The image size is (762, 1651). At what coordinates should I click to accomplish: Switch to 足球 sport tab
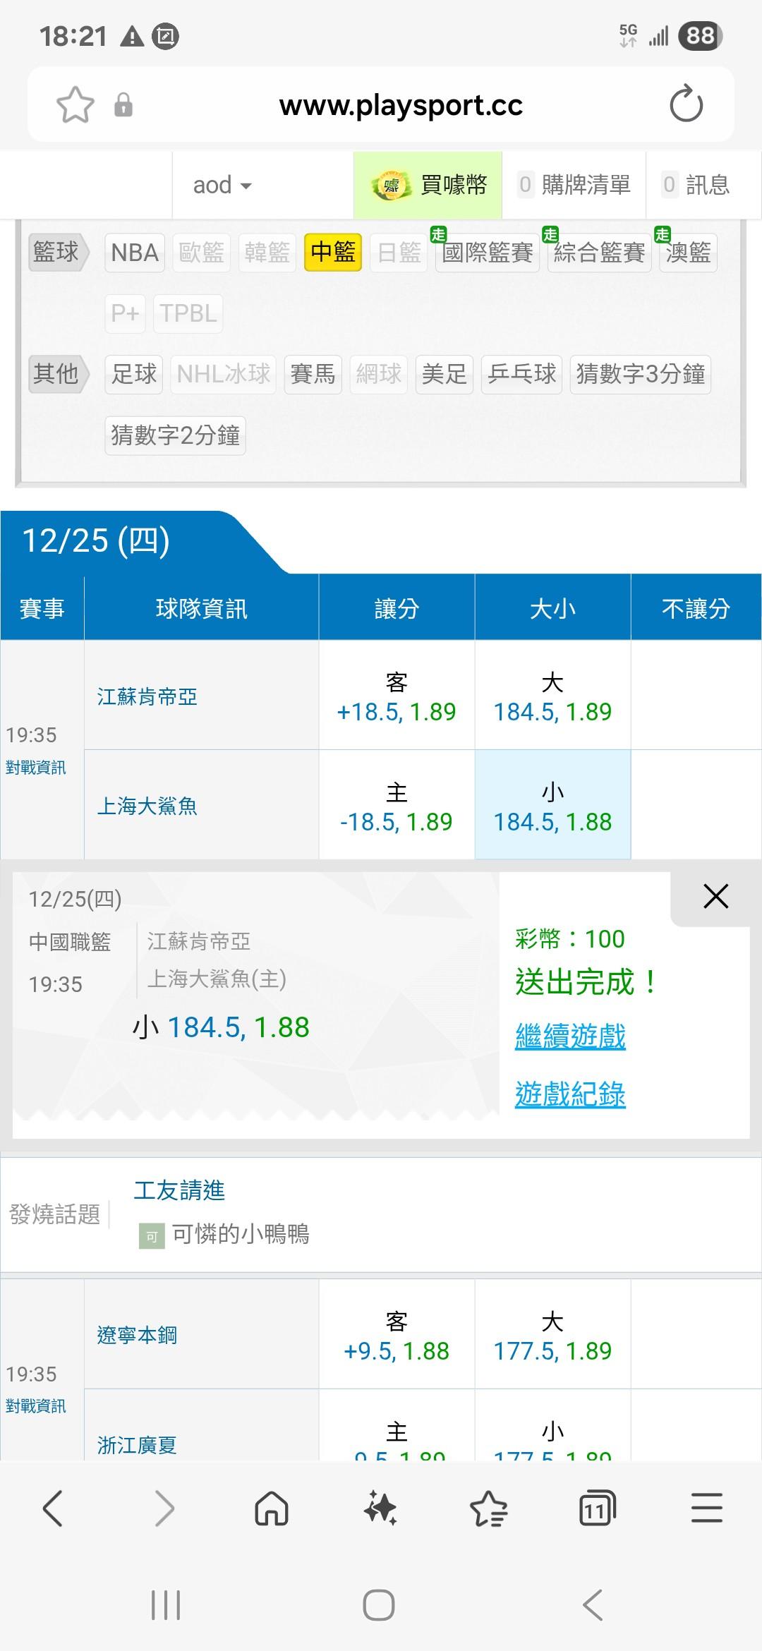click(x=134, y=374)
